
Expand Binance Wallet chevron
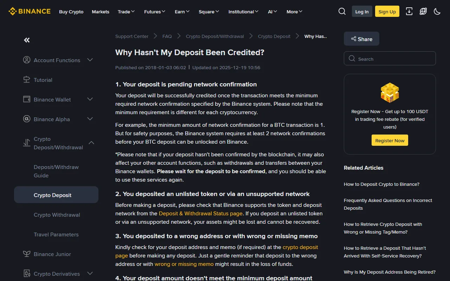(x=90, y=99)
